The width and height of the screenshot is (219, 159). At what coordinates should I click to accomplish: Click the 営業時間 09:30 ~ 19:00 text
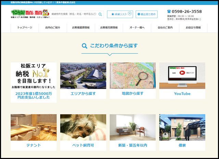tap(180, 16)
